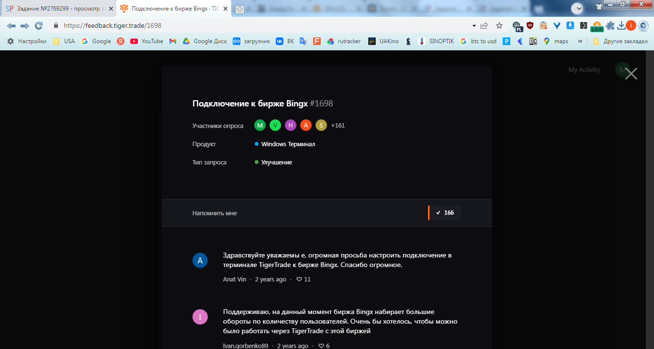Open the browser settings gear globe icon
Viewport: 654px width, 349px height.
tap(643, 25)
